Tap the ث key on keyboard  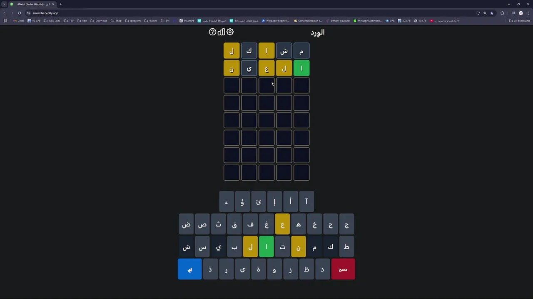tap(218, 224)
